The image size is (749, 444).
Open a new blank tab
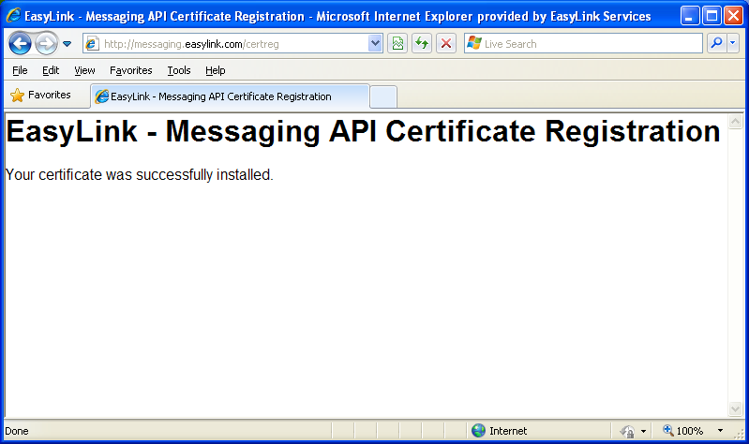pyautogui.click(x=383, y=96)
